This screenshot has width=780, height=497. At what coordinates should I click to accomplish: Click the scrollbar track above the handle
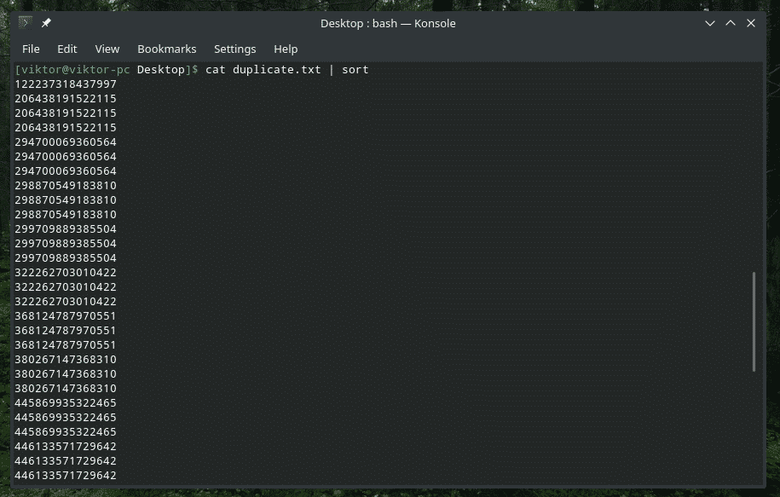[x=754, y=170]
